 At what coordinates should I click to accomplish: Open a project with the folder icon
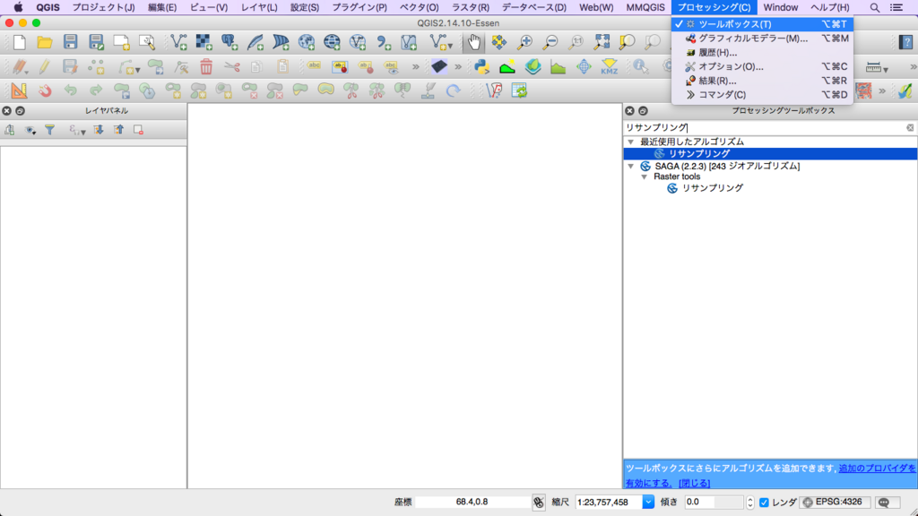click(x=45, y=42)
